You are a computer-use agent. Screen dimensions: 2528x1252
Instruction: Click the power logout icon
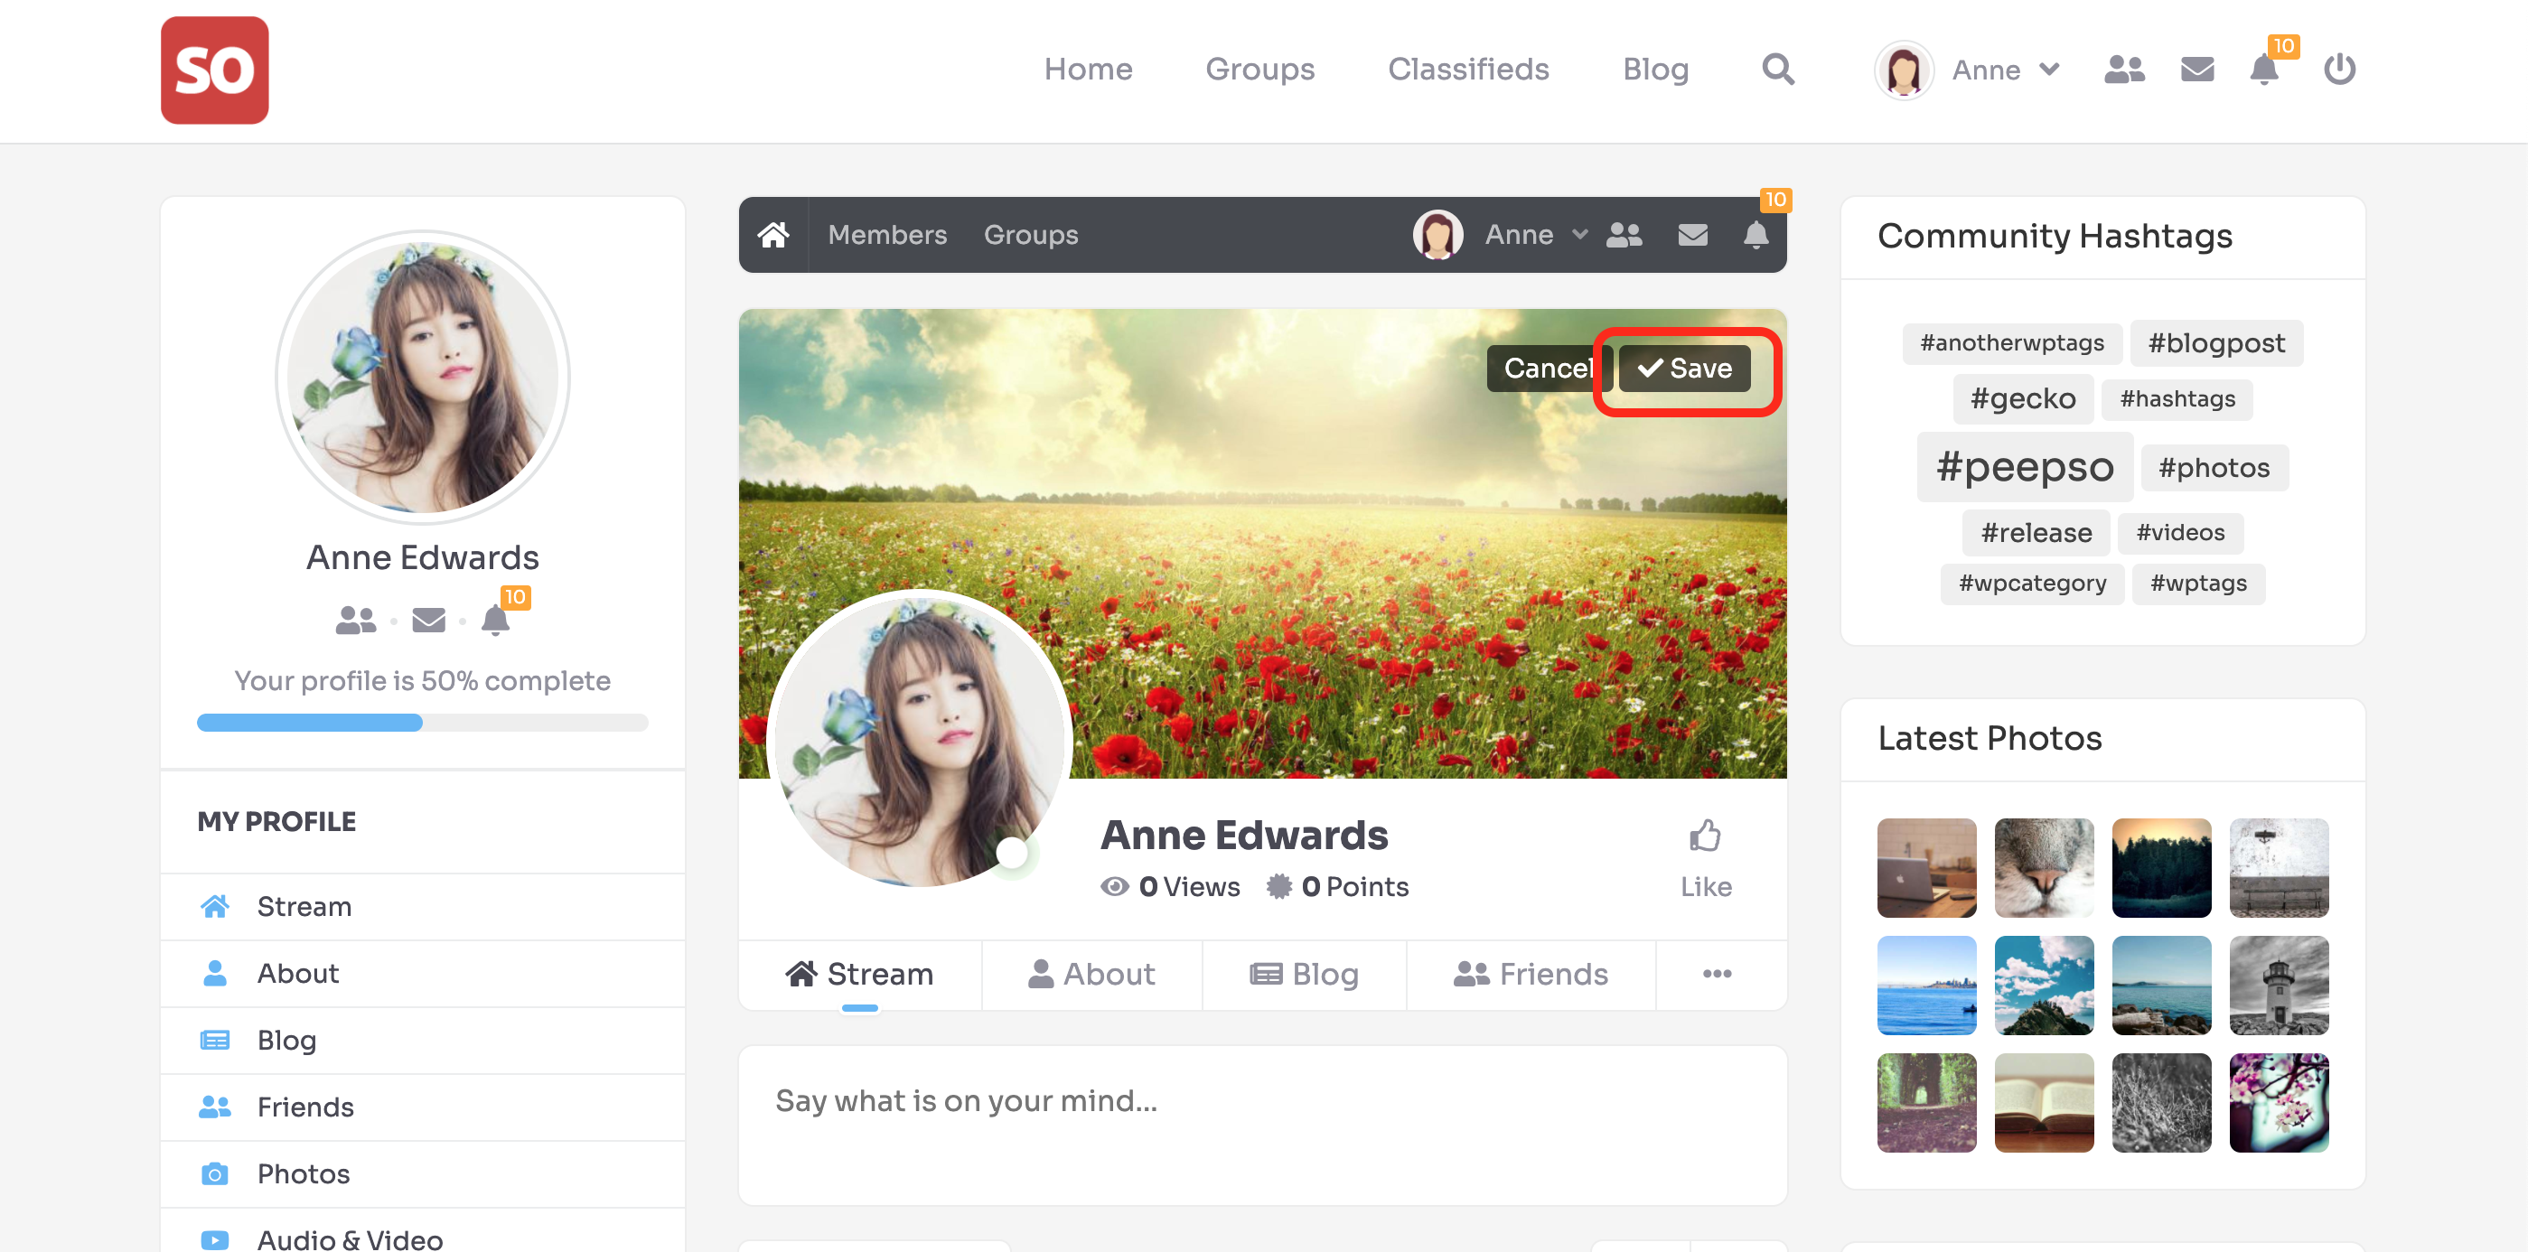pos(2338,70)
